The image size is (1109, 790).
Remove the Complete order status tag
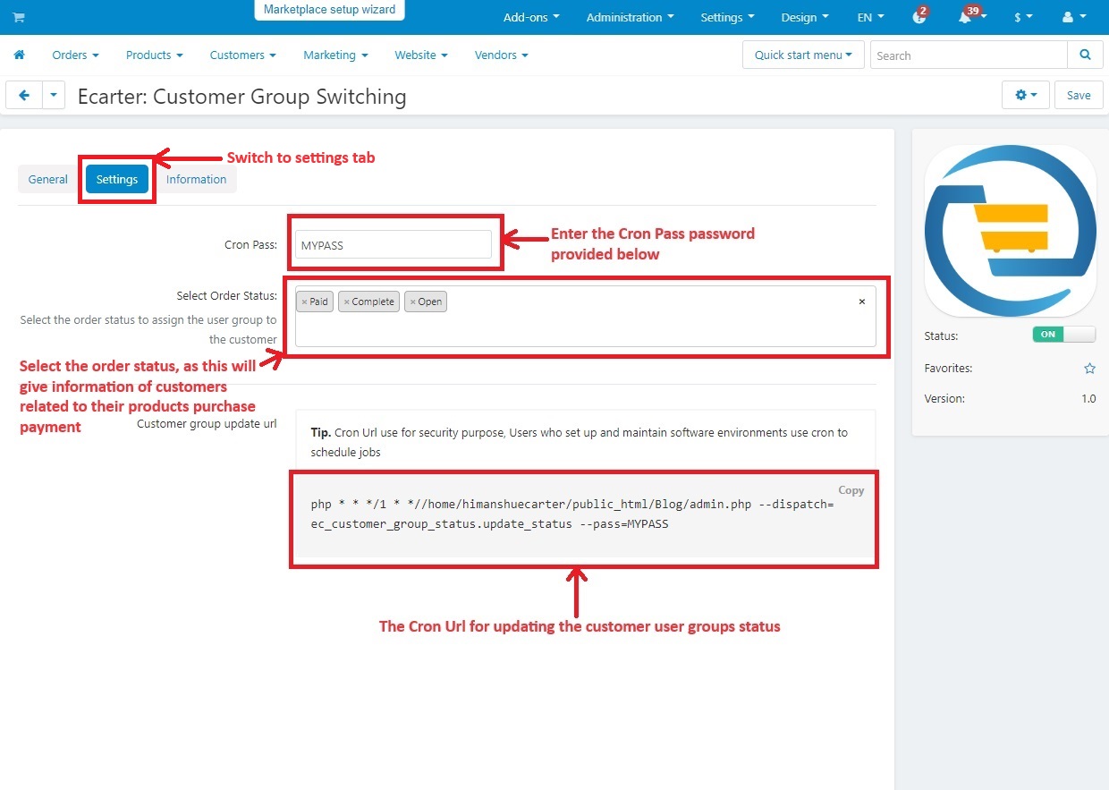(347, 302)
